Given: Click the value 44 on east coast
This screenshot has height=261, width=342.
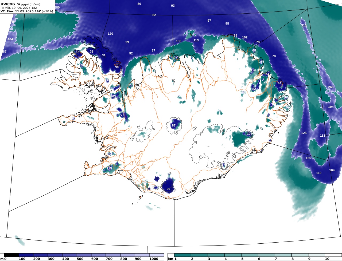Looking at the screenshot, I should click(279, 83).
